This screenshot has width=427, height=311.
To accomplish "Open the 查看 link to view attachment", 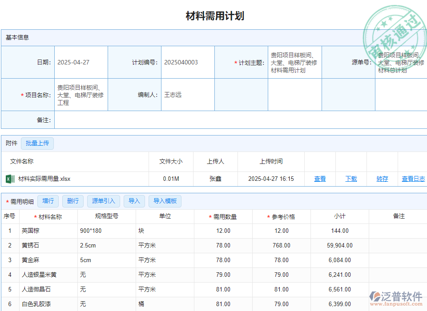I will tap(320, 179).
